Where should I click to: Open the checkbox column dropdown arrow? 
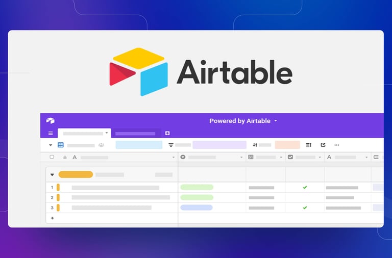[320, 158]
